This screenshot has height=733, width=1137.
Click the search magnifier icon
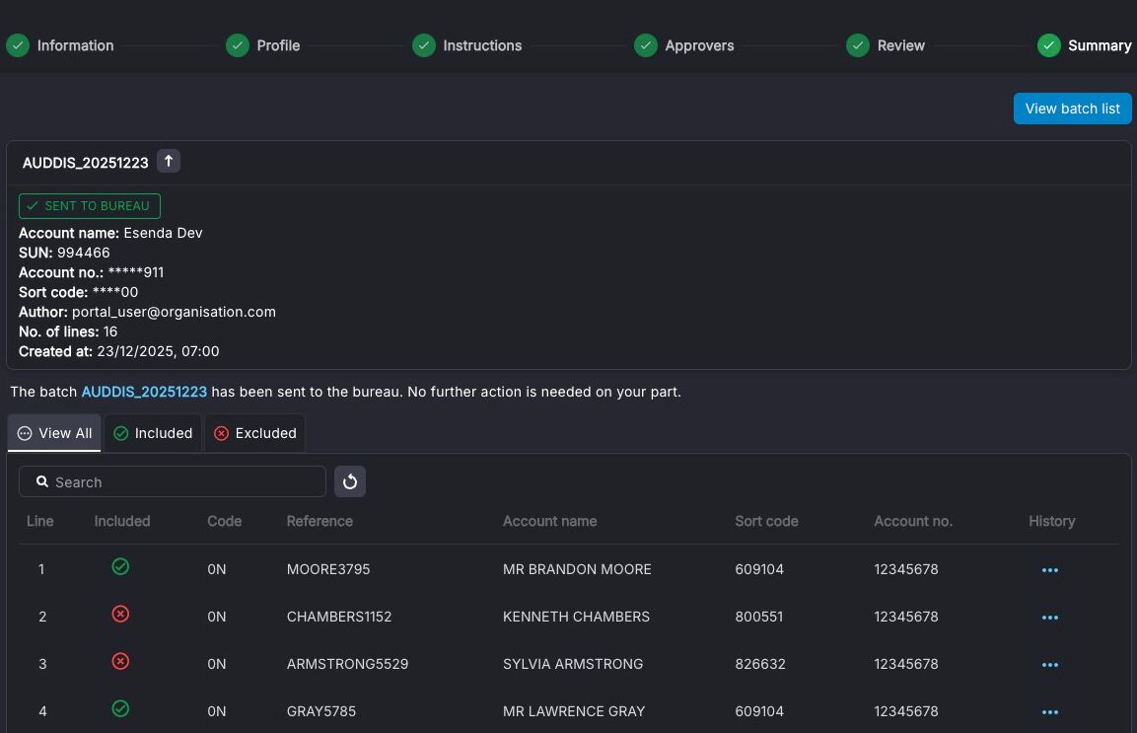coord(42,481)
